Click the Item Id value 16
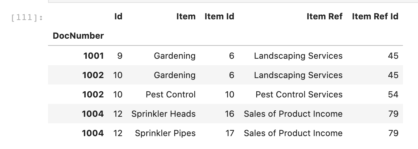This screenshot has width=418, height=149. (229, 114)
